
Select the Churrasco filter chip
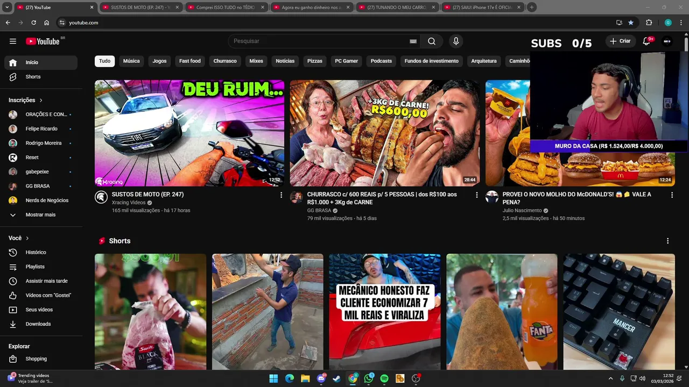click(x=225, y=61)
